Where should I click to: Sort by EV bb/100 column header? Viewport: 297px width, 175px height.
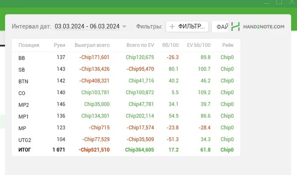[199, 45]
